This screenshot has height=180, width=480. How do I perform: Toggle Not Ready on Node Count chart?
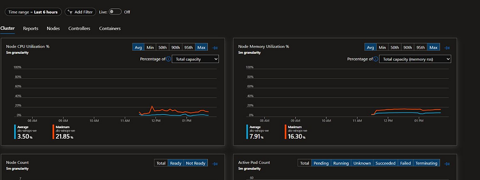(x=195, y=163)
